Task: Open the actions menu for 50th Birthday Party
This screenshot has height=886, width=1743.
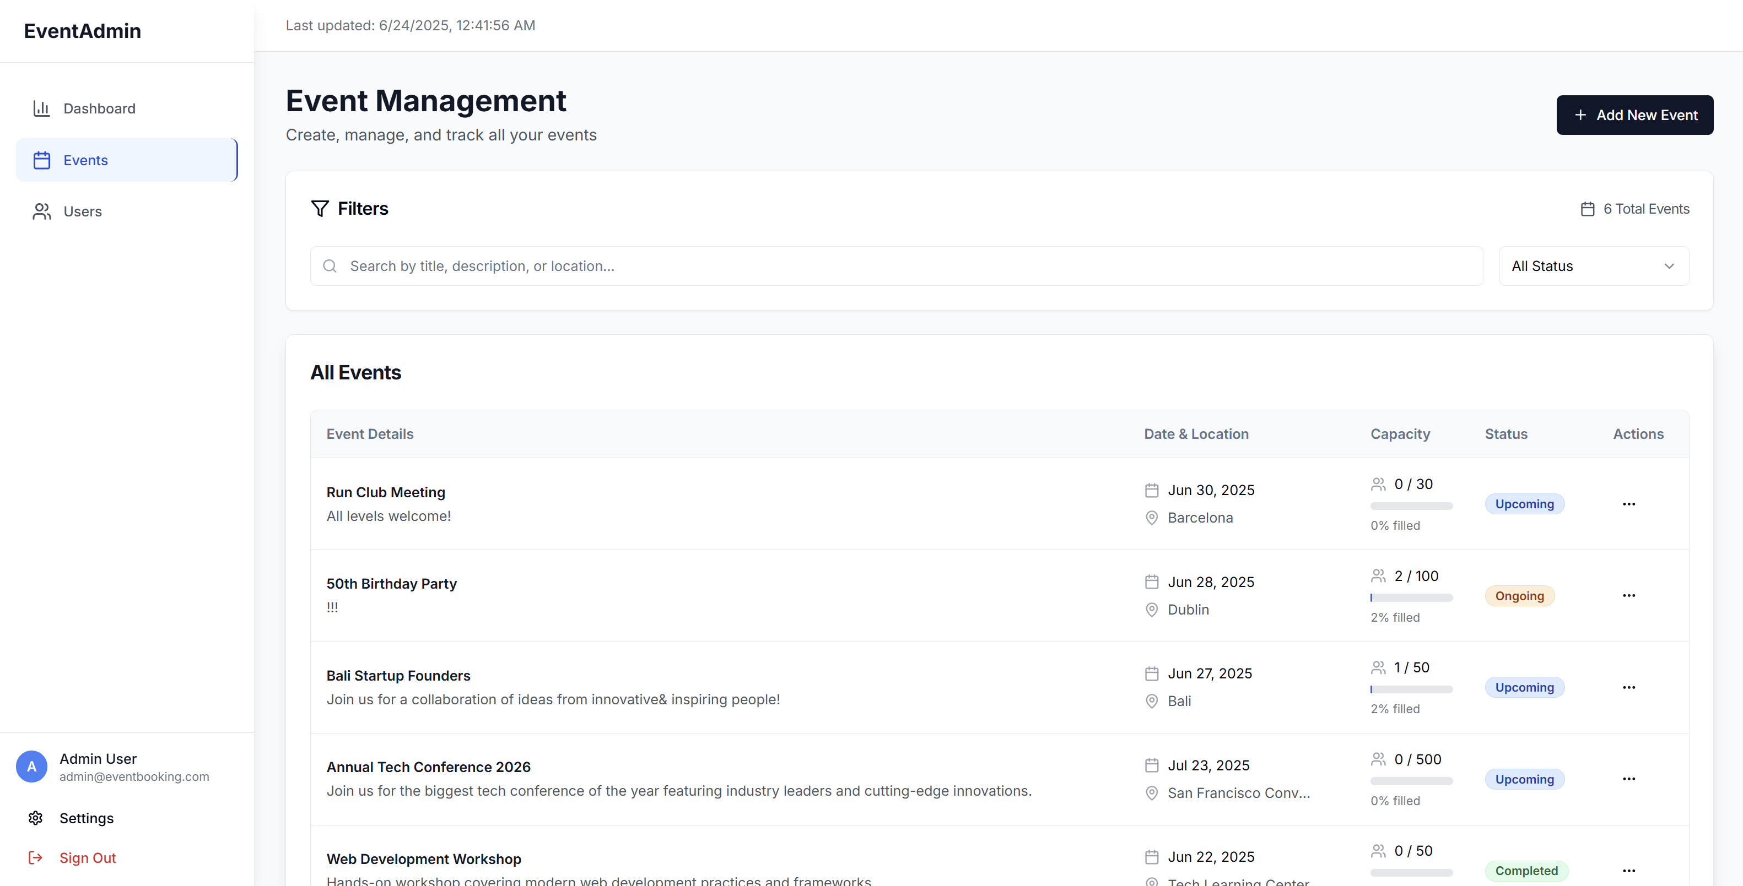Action: (x=1628, y=595)
